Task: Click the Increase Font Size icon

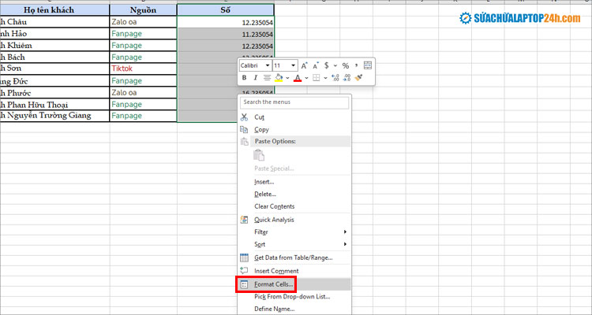Action: point(305,66)
